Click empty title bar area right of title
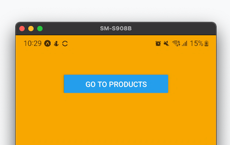Screen dimensions: 230x145 173,29
